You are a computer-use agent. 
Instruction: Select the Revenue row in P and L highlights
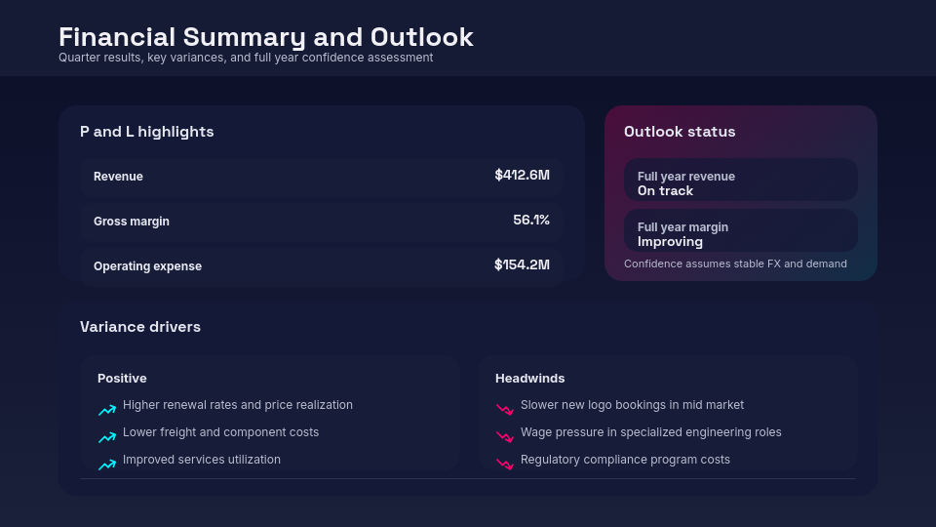(322, 177)
